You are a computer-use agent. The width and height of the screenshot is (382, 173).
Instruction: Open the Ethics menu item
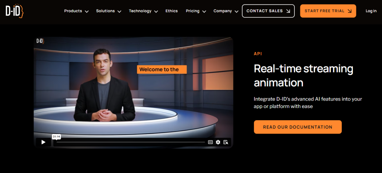coord(172,11)
